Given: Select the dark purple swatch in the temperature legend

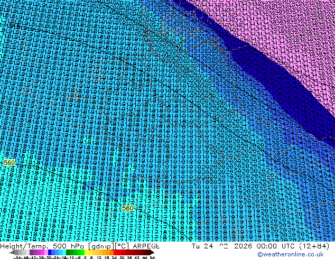Looking at the screenshot, I should tap(31, 252).
